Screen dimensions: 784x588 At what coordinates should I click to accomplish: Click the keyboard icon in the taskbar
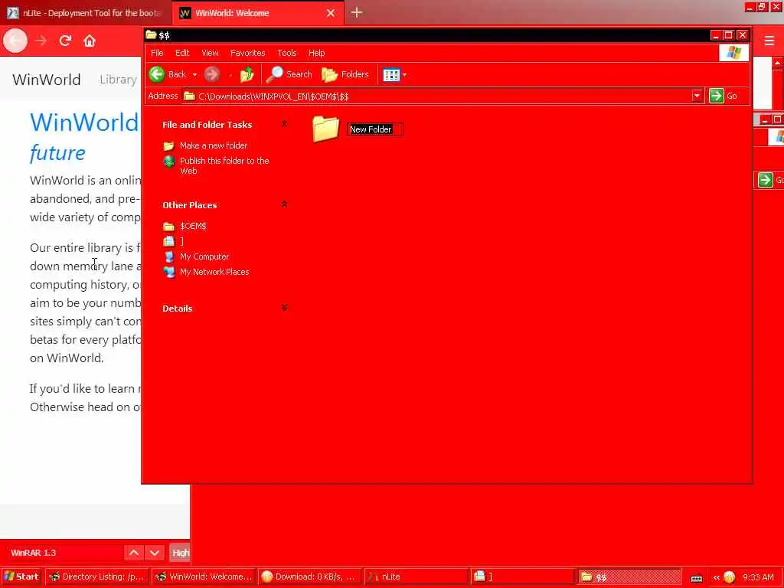(697, 578)
